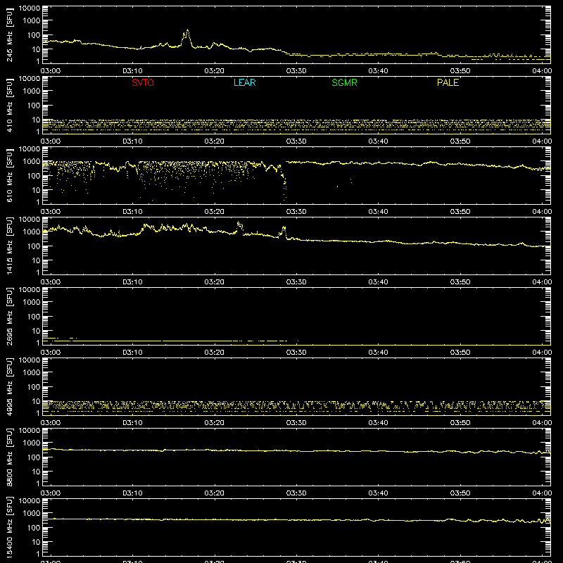563x563 pixels.
Task: Click the 03:30 label under the 8800 MHz plot
Action: click(x=296, y=493)
